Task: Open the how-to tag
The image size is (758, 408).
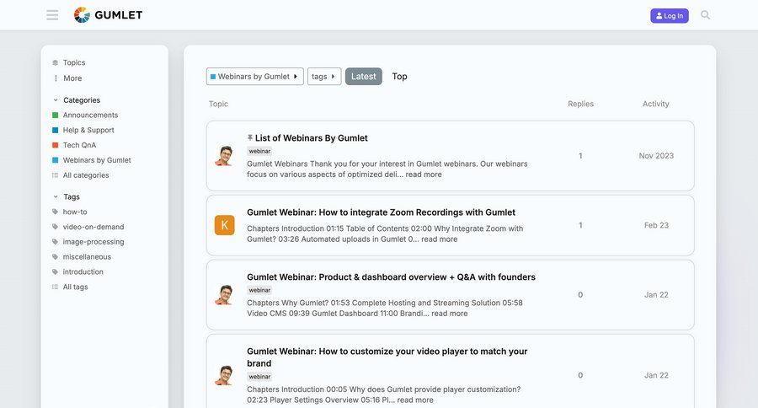Action: pos(75,212)
